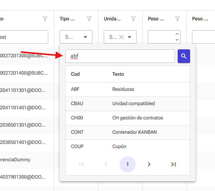Viewport: 215px width, 191px height.
Task: Open the filter icon on Tipo column
Action: [89, 19]
